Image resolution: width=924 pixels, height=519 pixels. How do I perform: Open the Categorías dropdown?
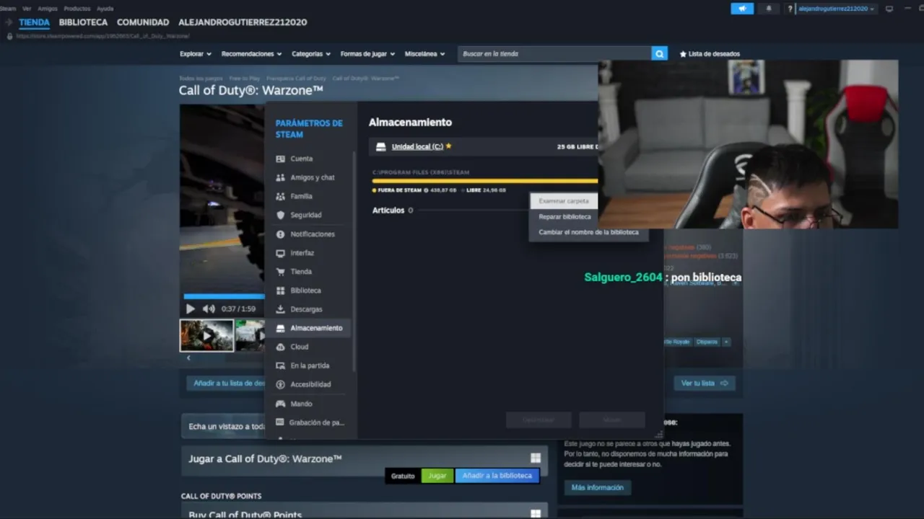311,53
